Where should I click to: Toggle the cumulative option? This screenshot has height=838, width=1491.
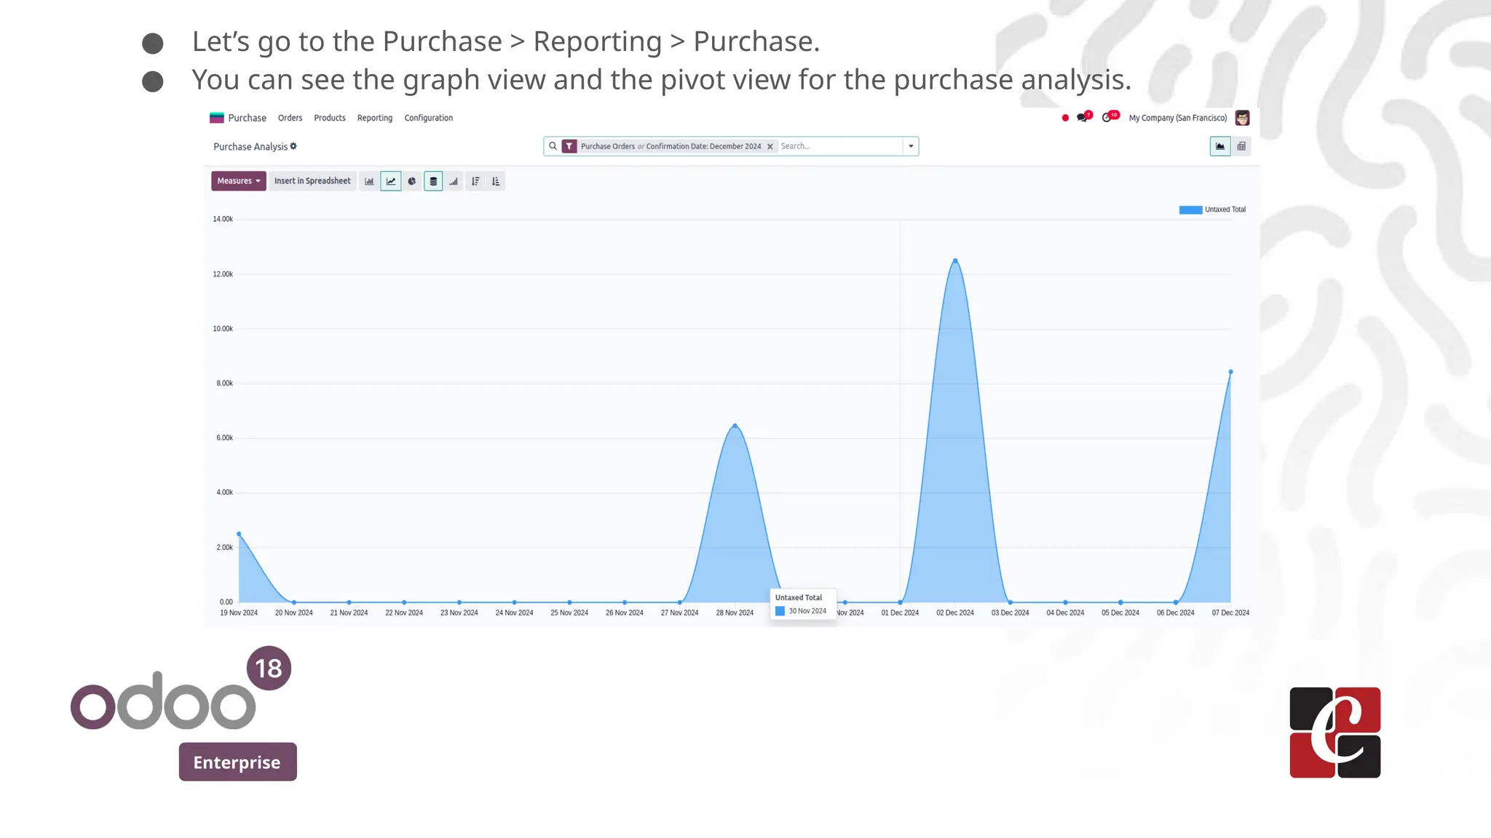pos(454,181)
